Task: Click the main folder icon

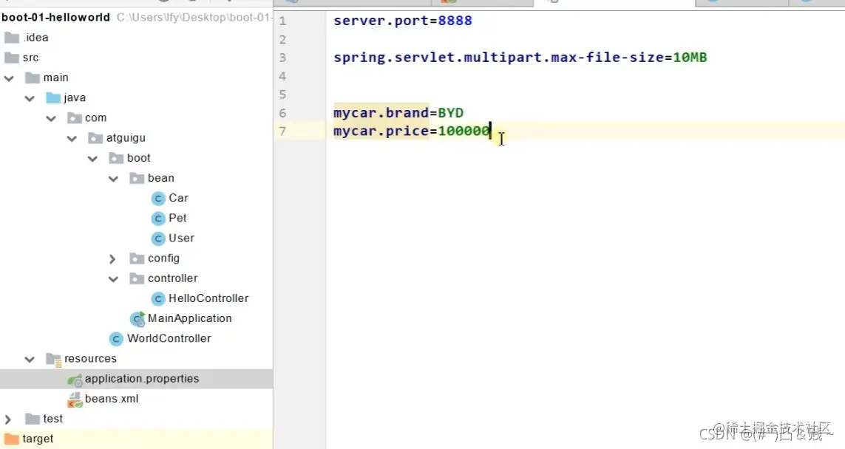Action: [x=33, y=78]
